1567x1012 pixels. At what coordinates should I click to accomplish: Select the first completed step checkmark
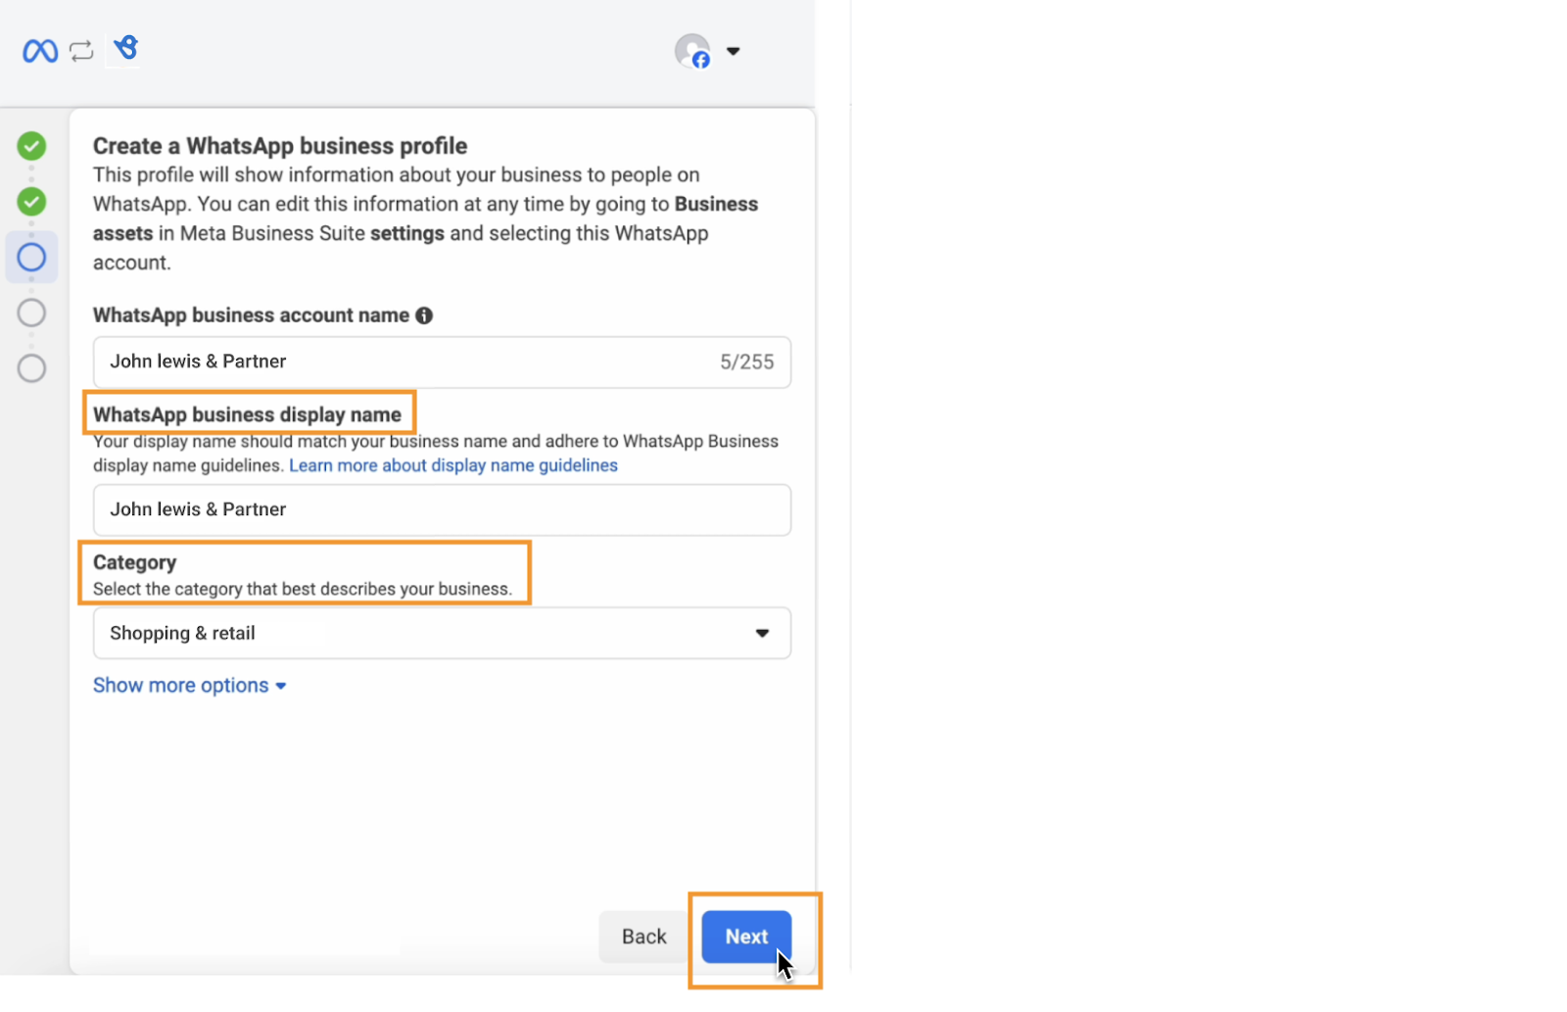tap(31, 146)
